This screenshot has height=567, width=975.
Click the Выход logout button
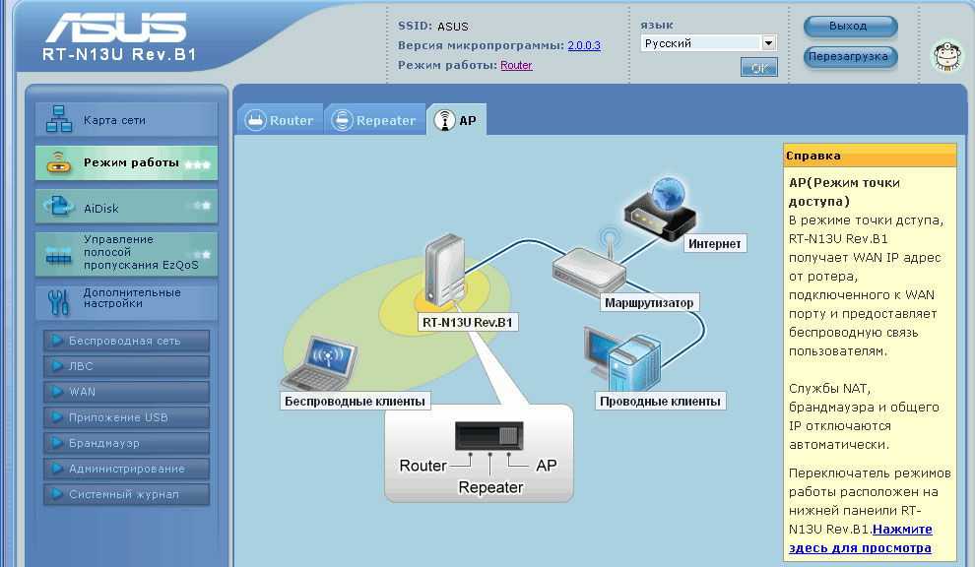[850, 27]
